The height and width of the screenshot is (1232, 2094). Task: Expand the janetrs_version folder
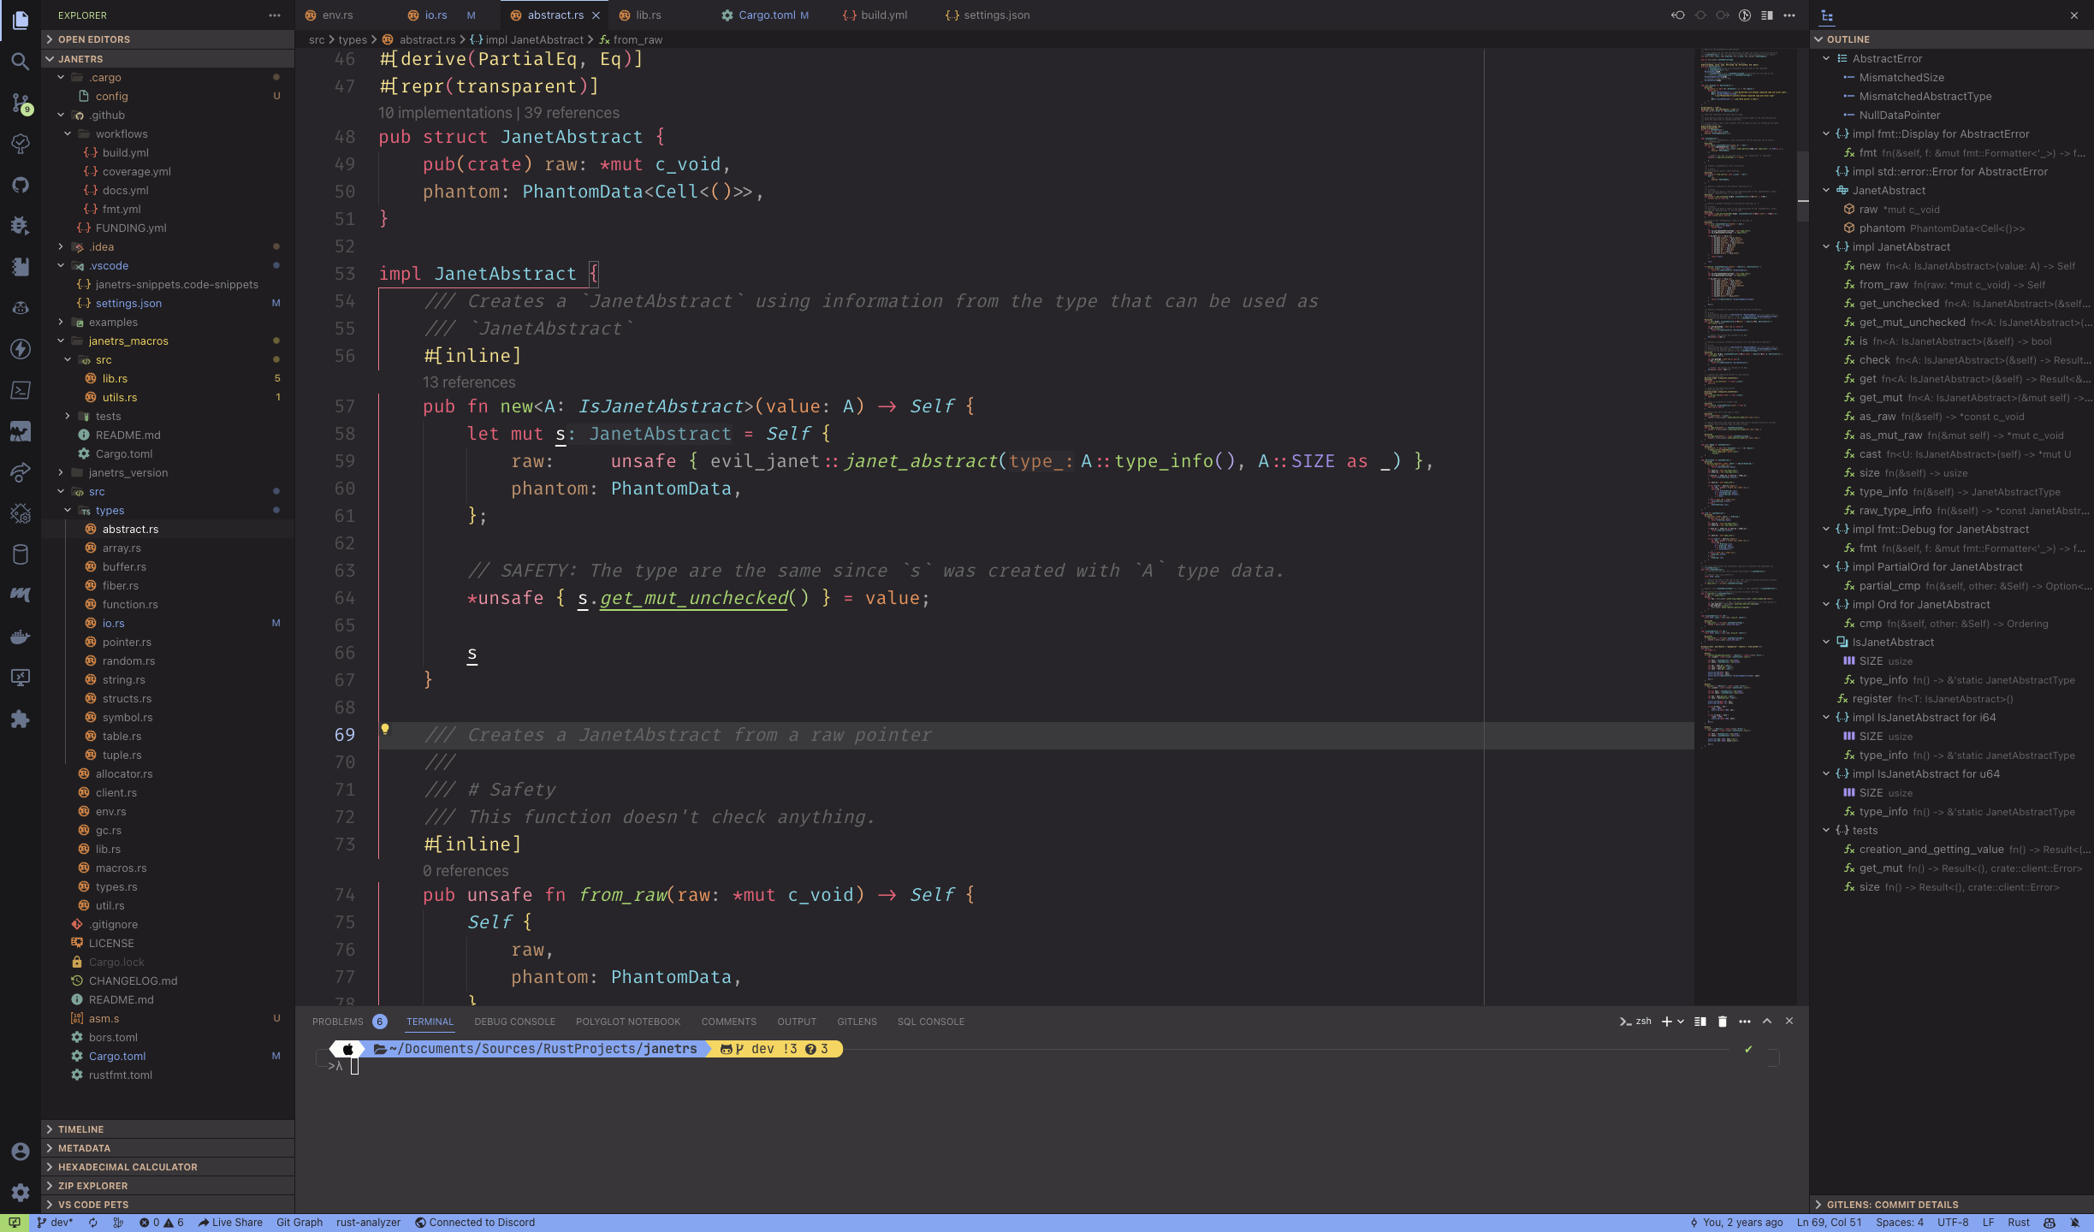pyautogui.click(x=128, y=473)
